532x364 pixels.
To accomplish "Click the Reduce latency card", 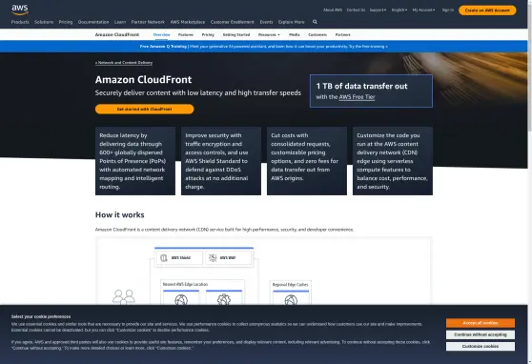I will coord(135,161).
